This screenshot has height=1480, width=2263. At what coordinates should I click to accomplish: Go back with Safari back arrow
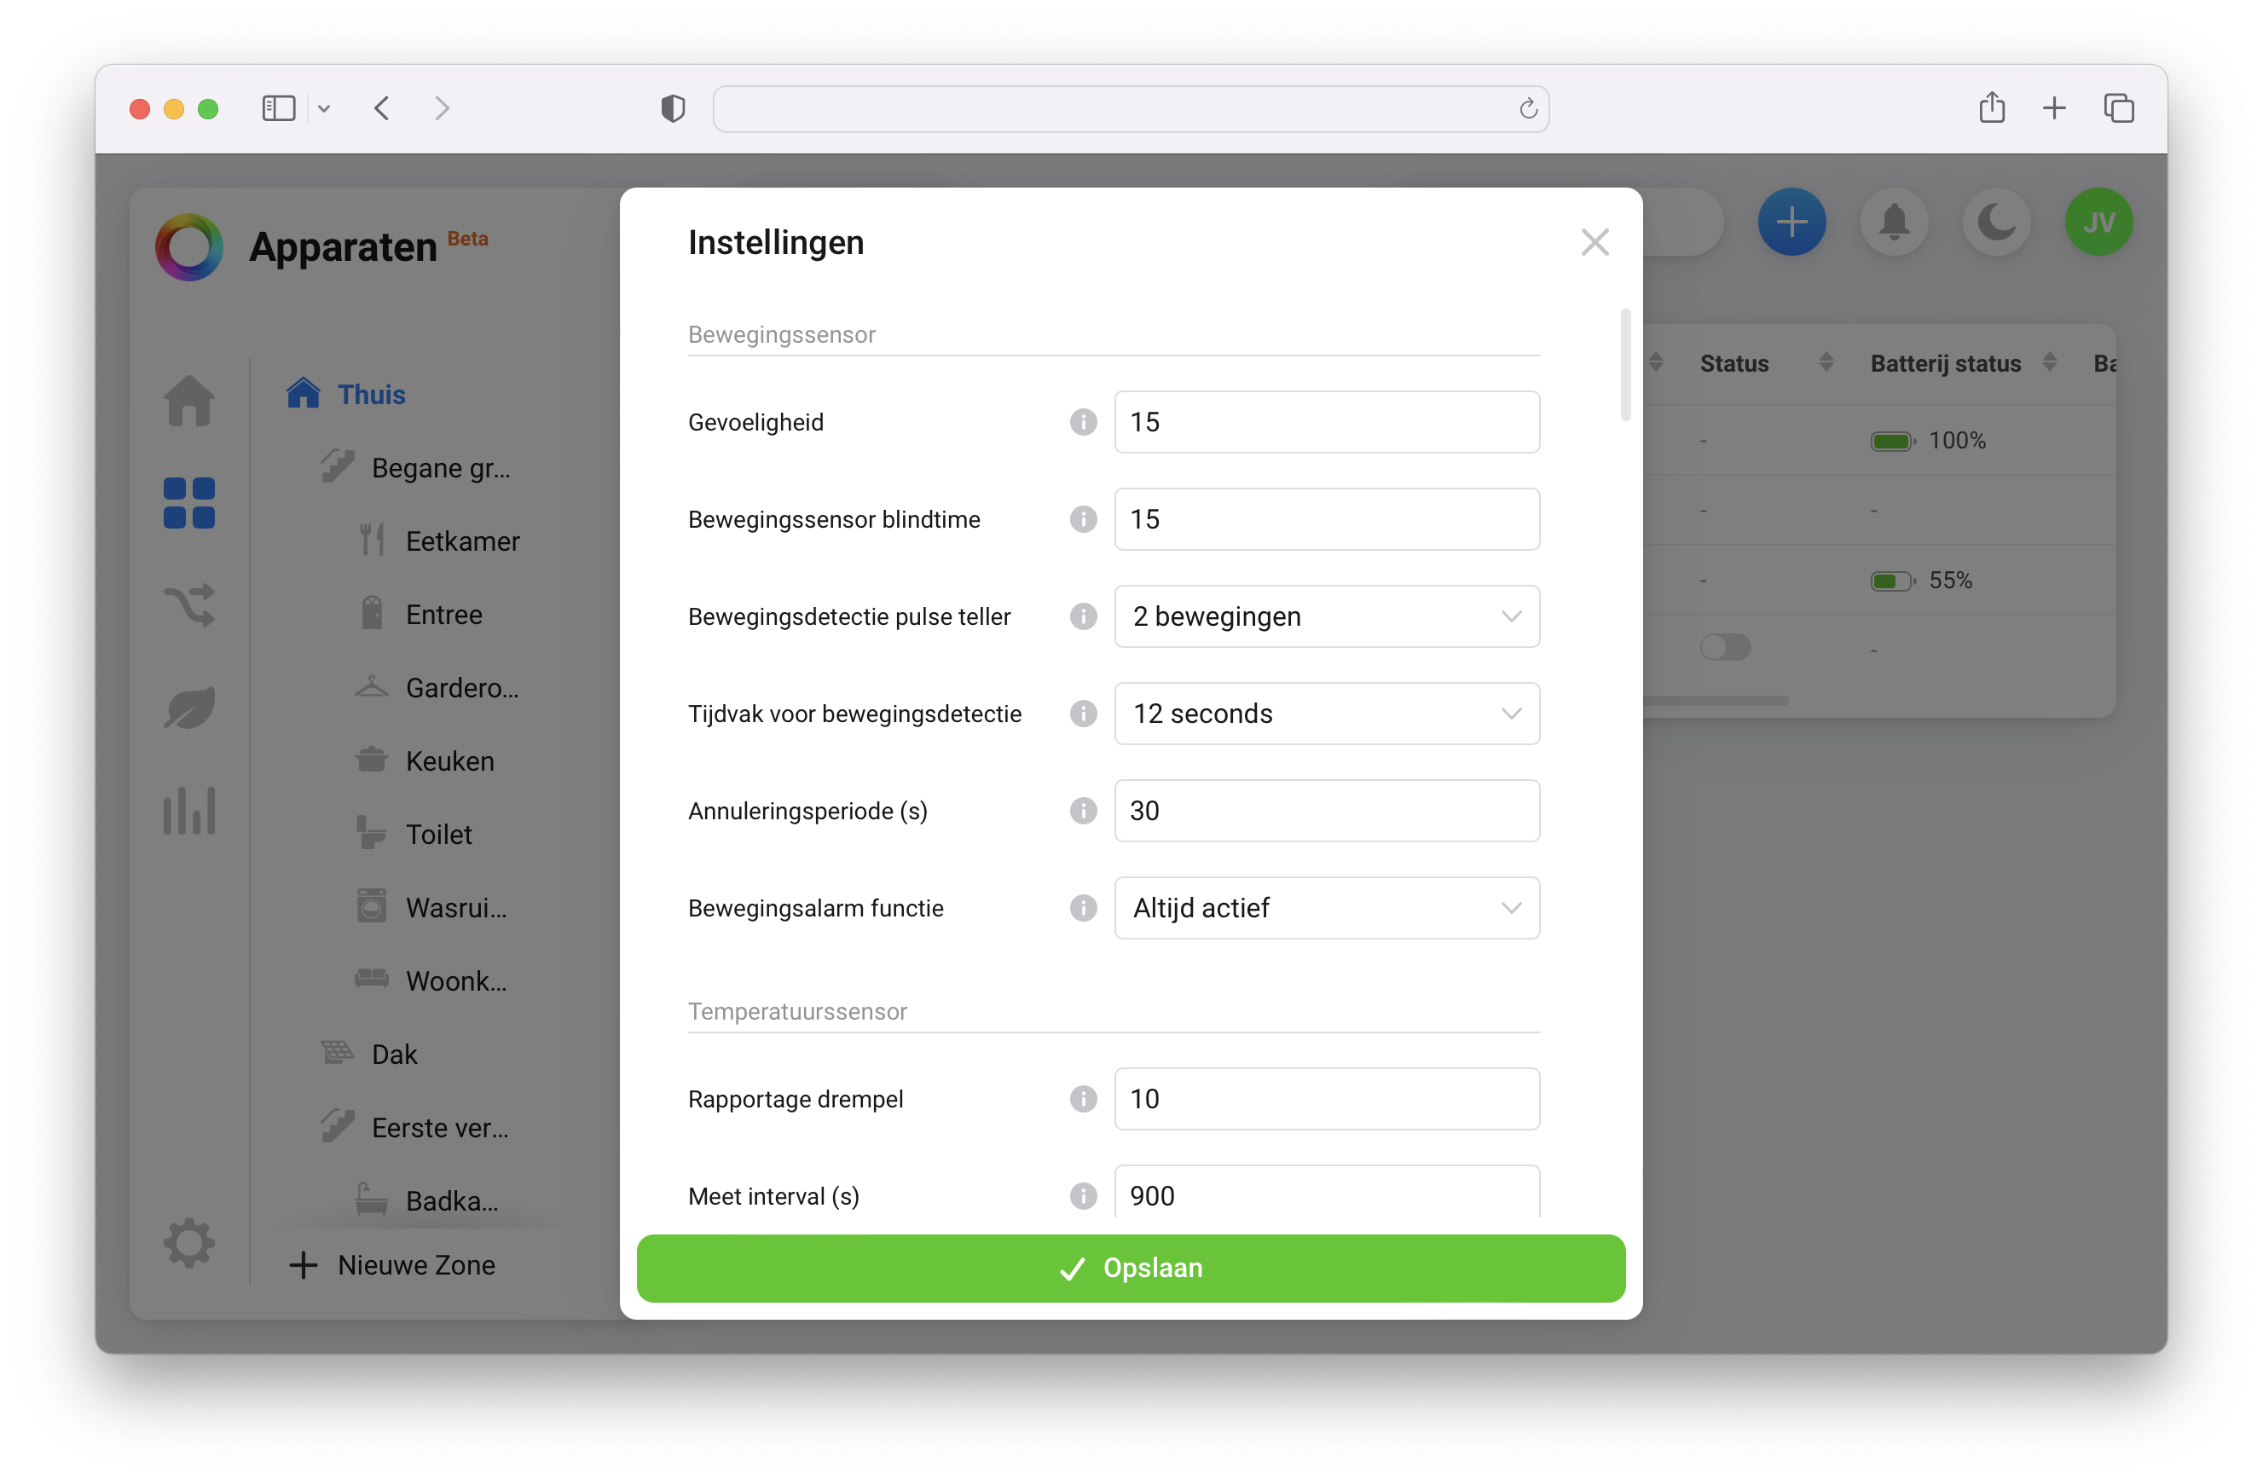point(381,108)
